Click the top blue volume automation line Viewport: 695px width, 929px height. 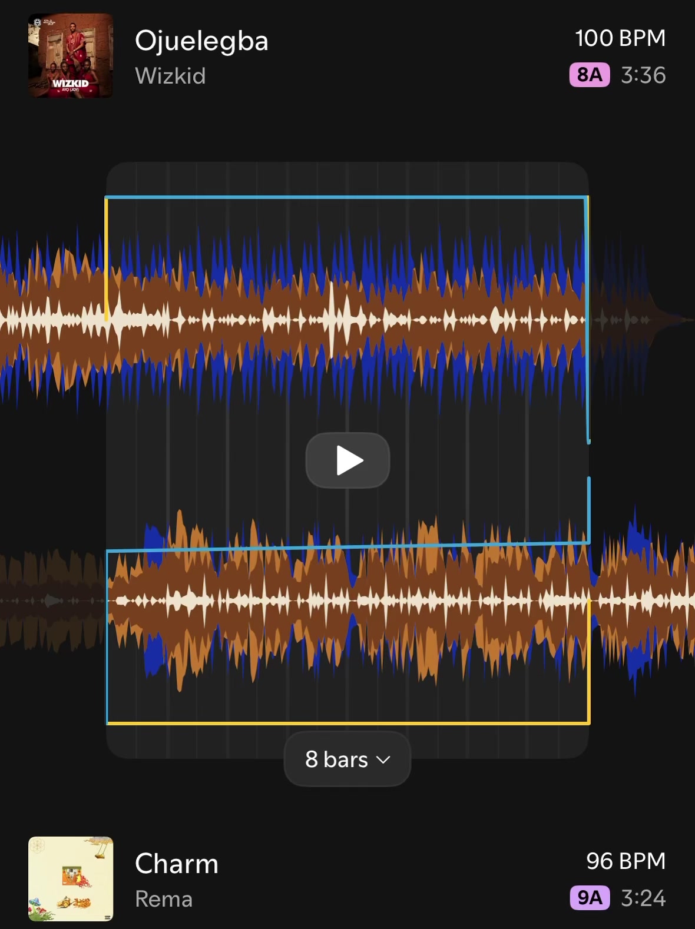pyautogui.click(x=346, y=197)
